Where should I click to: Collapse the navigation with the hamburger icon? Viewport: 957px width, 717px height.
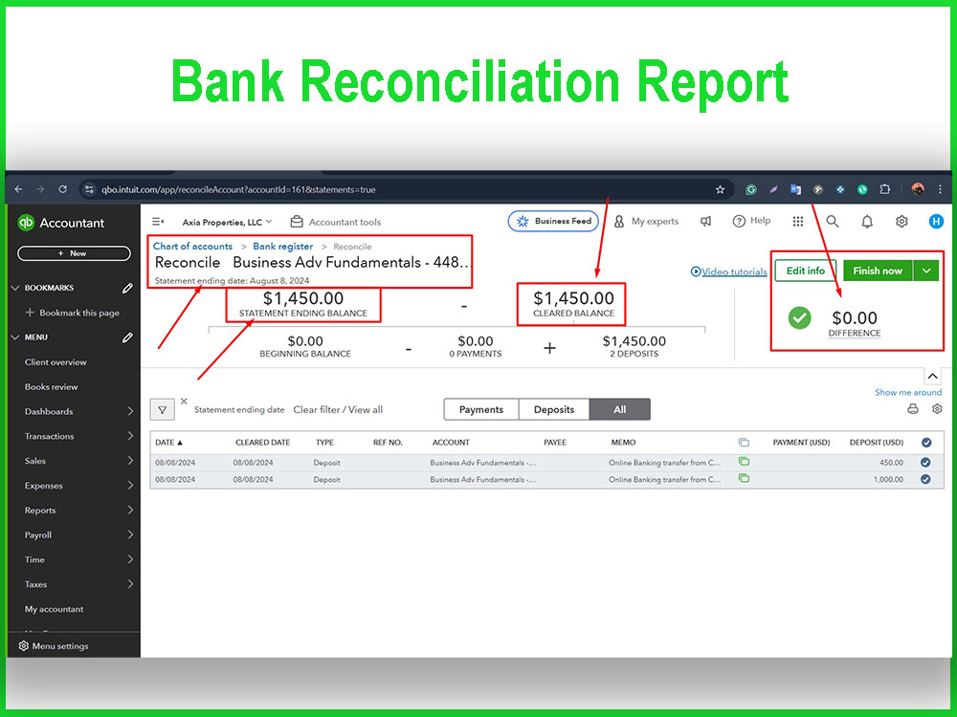158,222
